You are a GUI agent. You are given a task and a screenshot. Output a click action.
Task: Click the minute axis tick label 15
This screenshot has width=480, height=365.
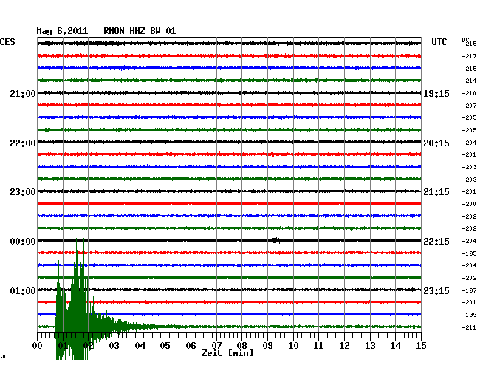(421, 346)
